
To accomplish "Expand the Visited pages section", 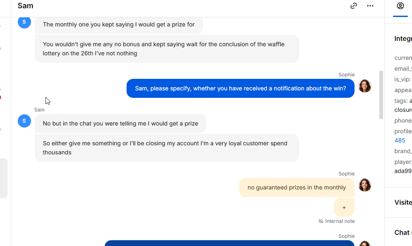I will [x=403, y=202].
